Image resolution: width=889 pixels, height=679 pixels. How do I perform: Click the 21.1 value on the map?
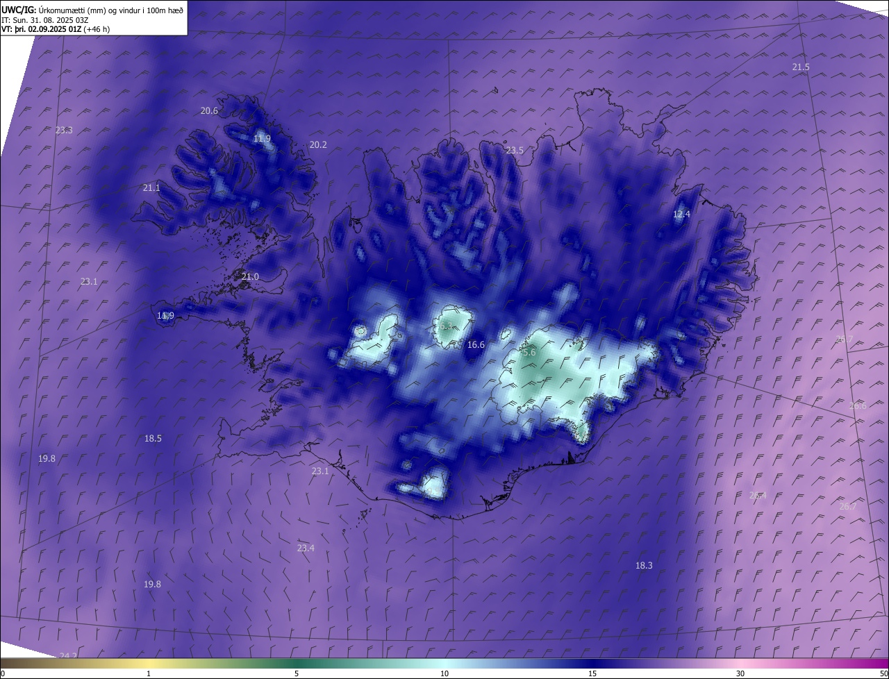pos(151,187)
